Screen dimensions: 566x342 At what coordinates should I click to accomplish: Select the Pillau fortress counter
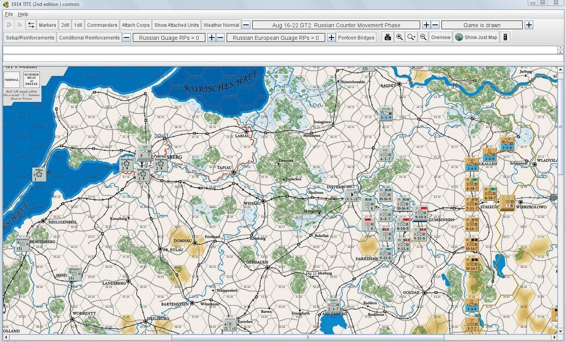(x=39, y=174)
